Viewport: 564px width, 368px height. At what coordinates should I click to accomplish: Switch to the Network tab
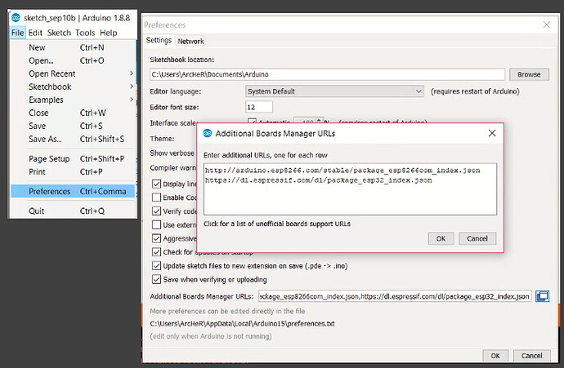pyautogui.click(x=190, y=41)
